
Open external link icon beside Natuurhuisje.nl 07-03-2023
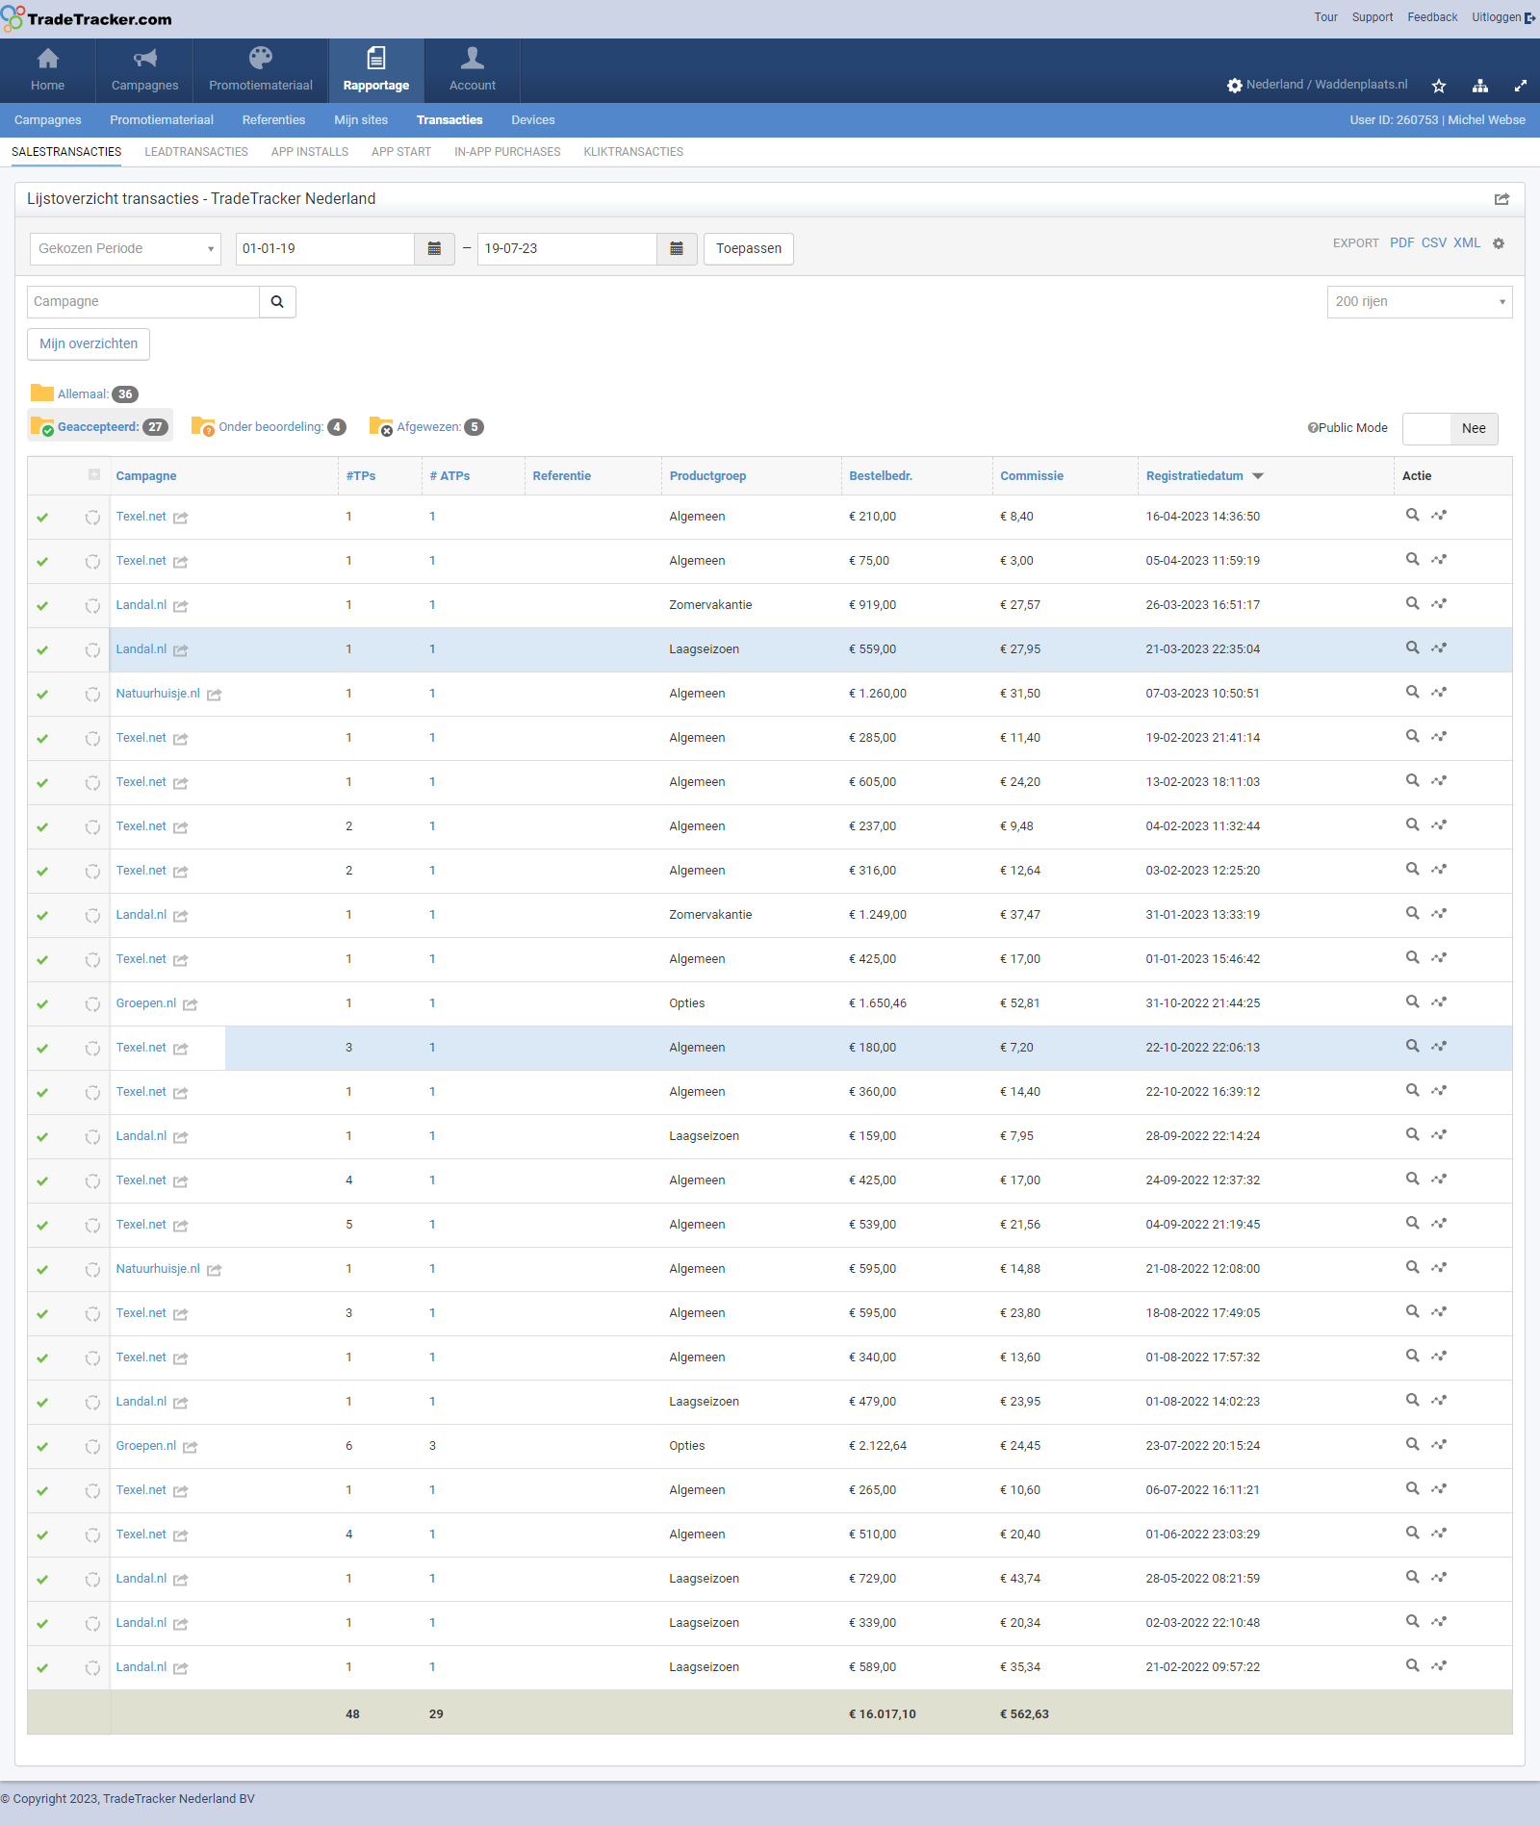pyautogui.click(x=215, y=695)
